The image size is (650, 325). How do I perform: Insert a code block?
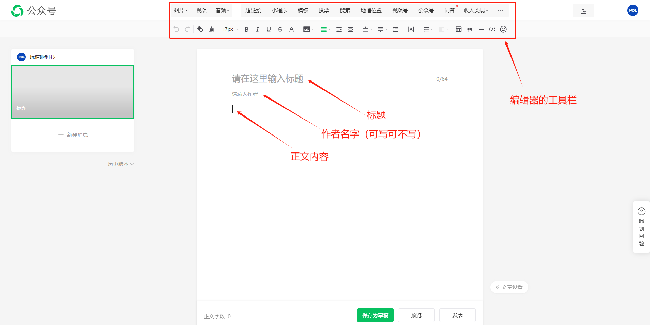pyautogui.click(x=492, y=29)
